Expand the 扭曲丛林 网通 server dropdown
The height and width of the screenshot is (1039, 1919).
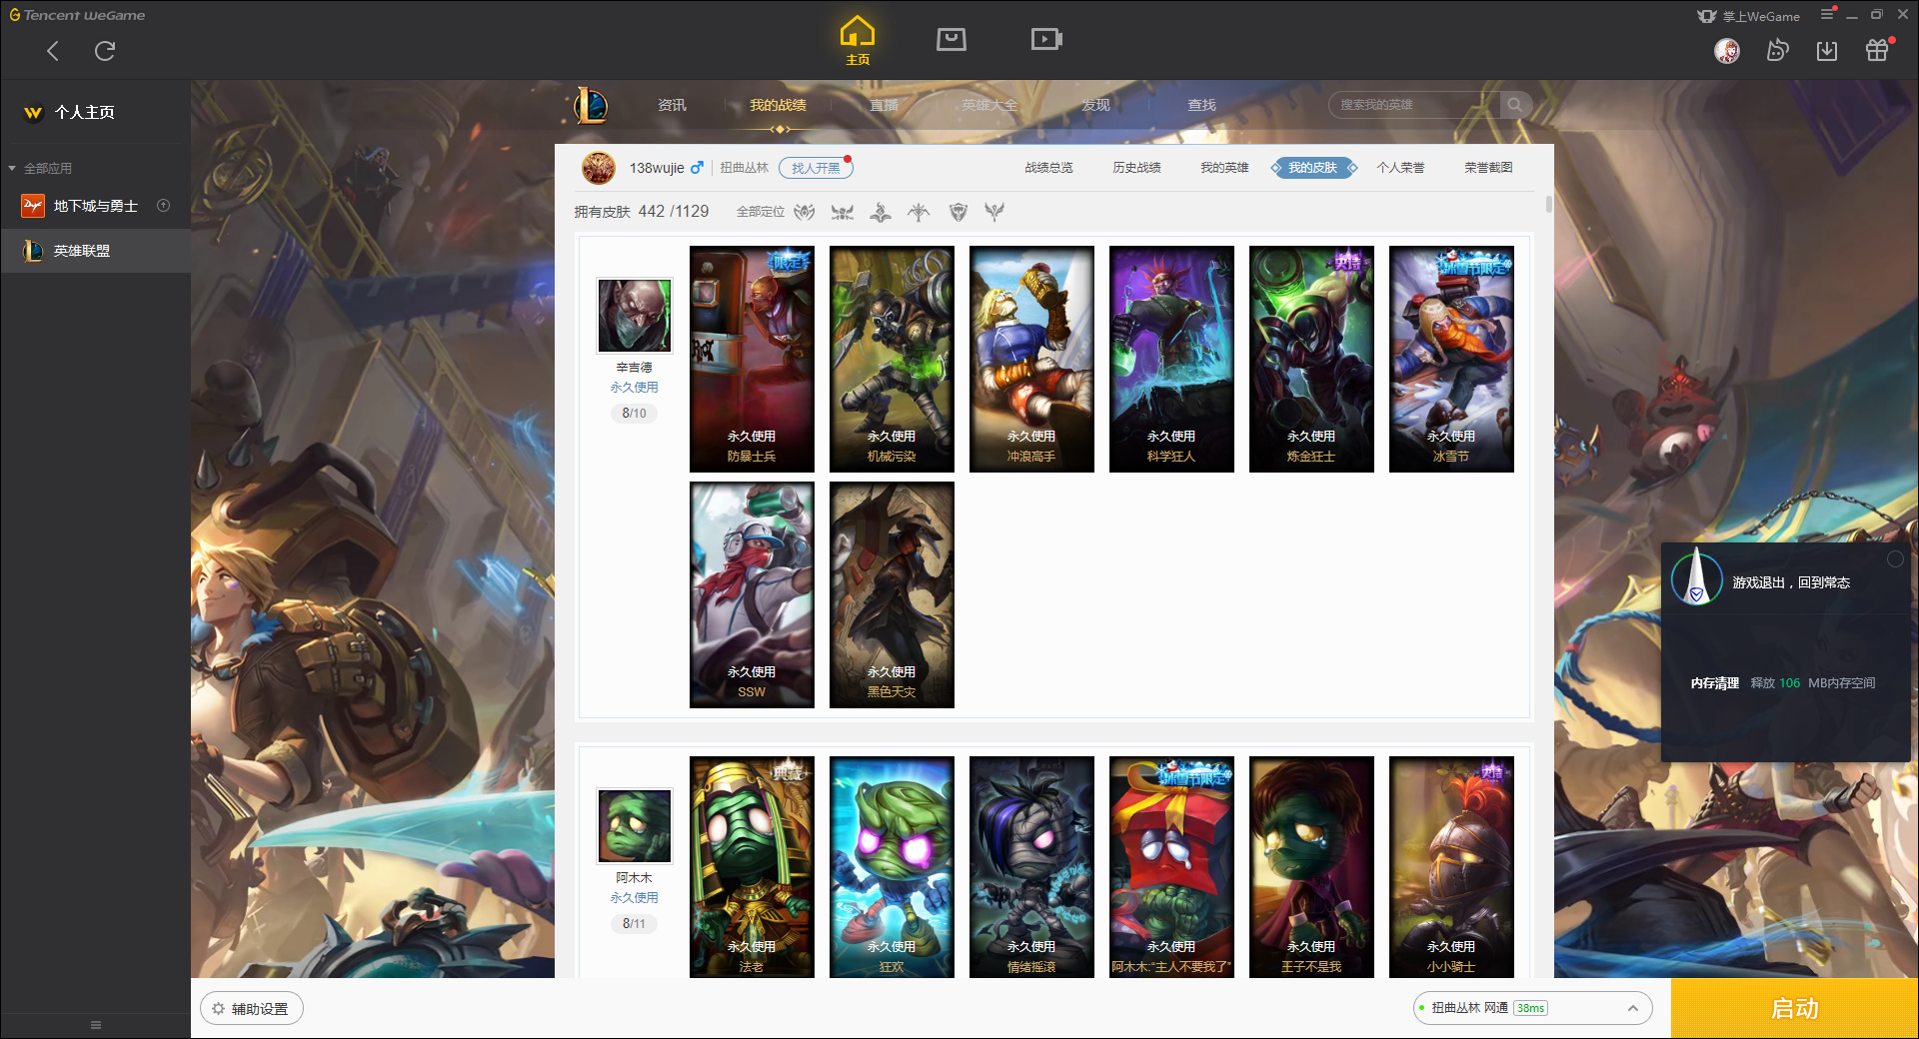[x=1532, y=1008]
